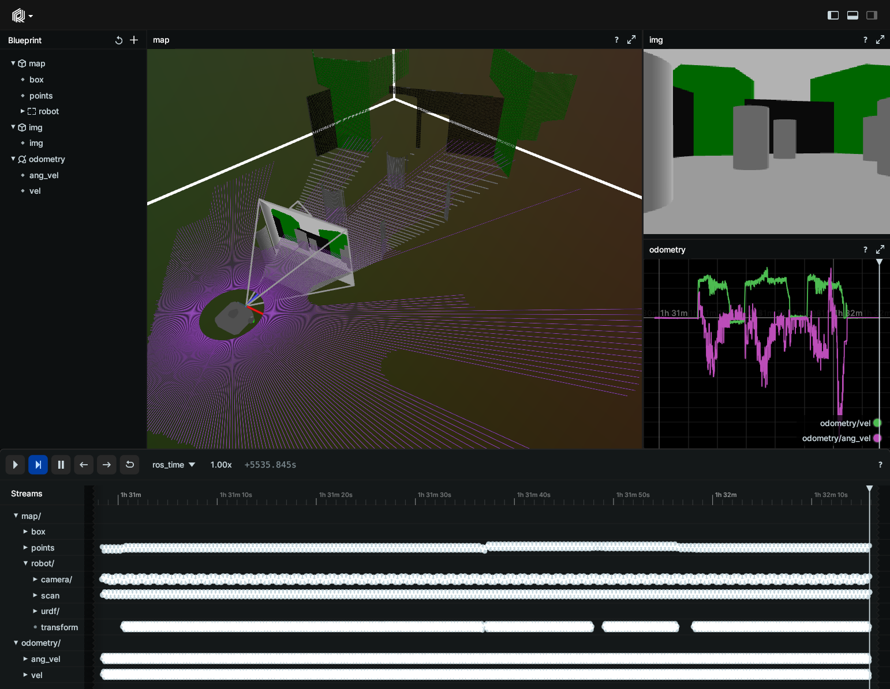The image size is (890, 689).
Task: Collapse the img view in Blueprint
Action: click(x=13, y=127)
